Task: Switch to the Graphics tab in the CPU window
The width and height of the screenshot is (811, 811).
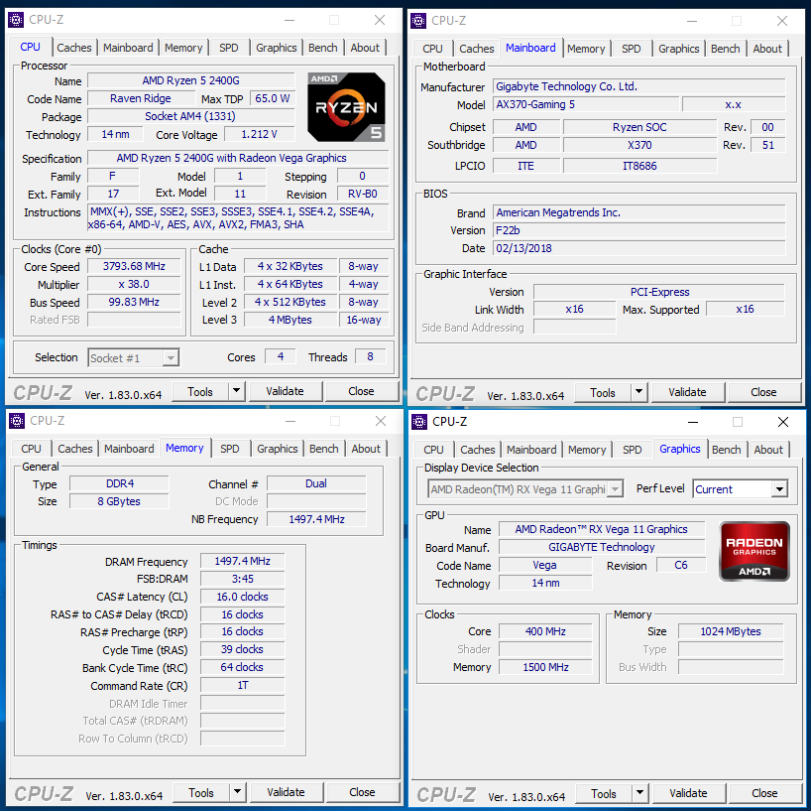Action: pos(276,47)
